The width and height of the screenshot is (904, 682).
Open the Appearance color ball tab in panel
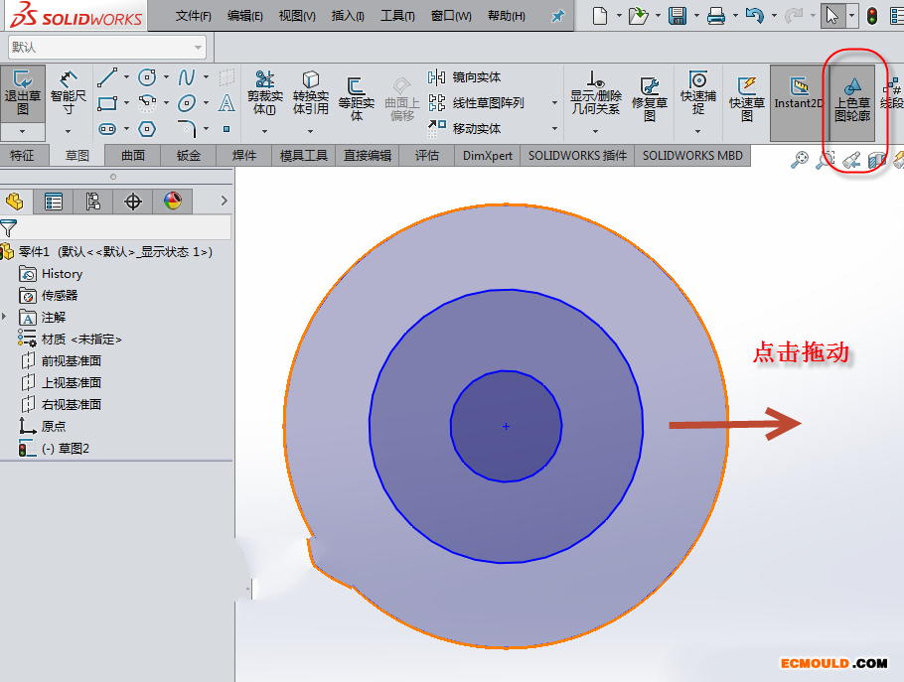click(173, 202)
